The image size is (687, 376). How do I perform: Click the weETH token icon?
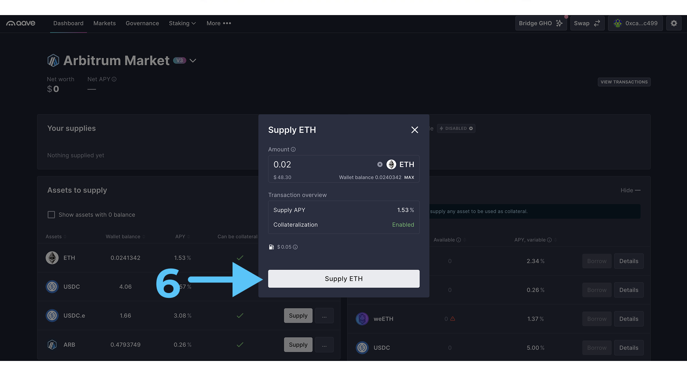(362, 319)
